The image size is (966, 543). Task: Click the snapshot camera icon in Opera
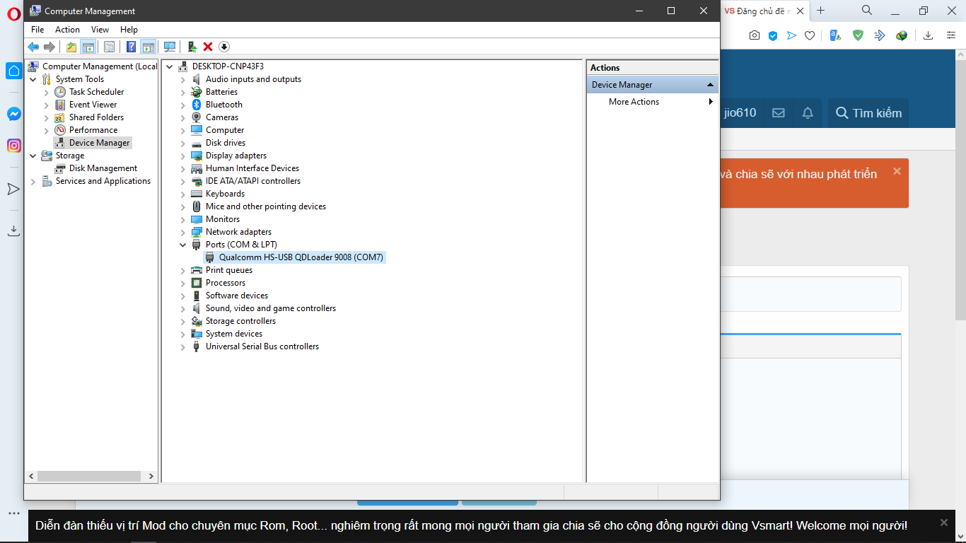755,35
